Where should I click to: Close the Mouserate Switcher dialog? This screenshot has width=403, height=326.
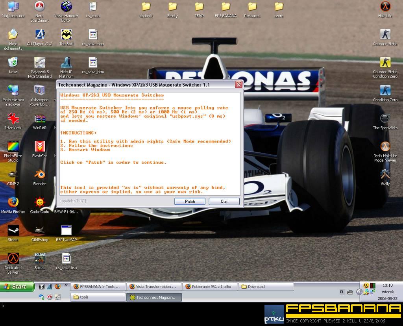[239, 85]
